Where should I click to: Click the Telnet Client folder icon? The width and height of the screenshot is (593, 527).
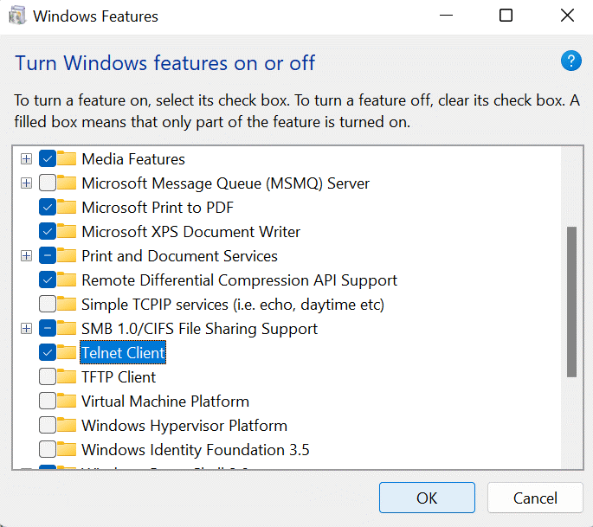tap(67, 353)
